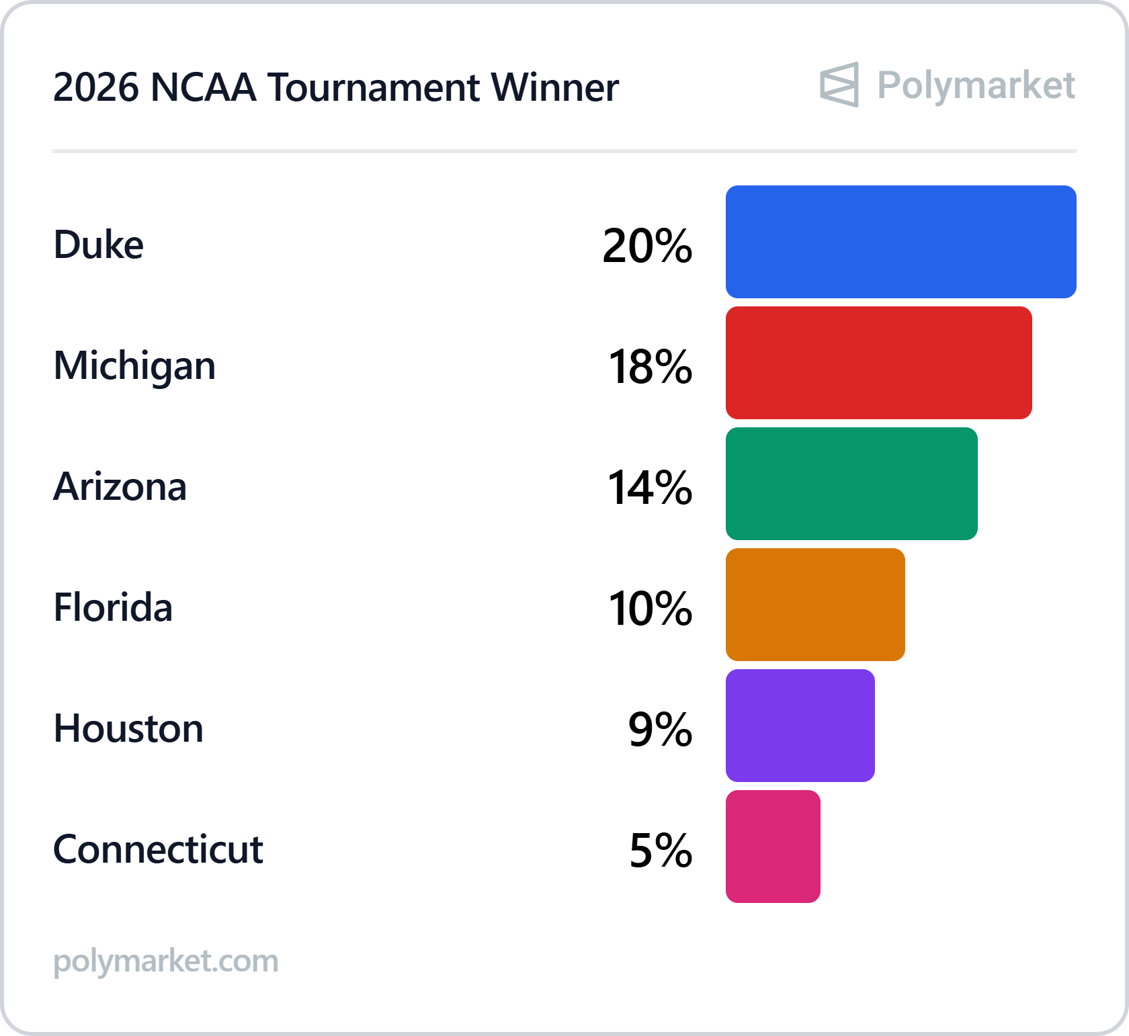Open the polymarket.com footer link
The width and height of the screenshot is (1129, 1036).
[x=165, y=961]
